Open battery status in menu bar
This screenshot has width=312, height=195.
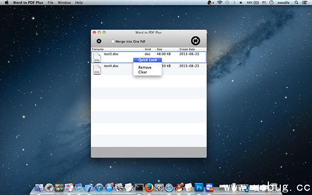coord(253,3)
